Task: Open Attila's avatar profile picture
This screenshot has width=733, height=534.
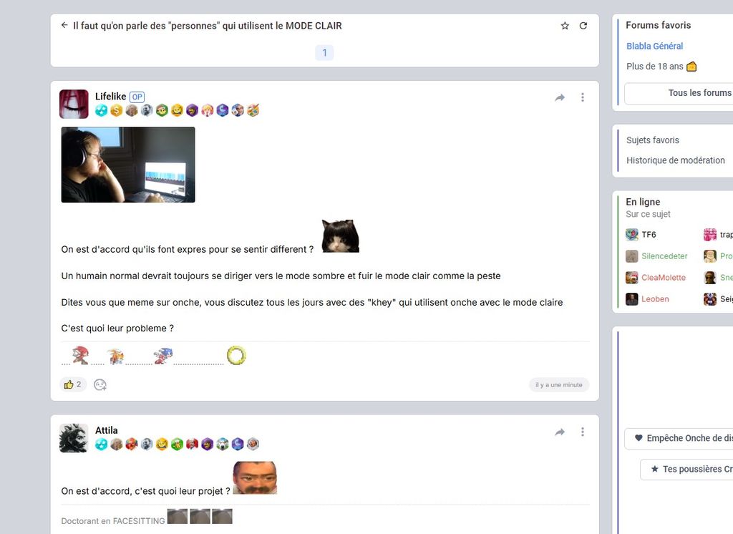Action: [x=74, y=438]
